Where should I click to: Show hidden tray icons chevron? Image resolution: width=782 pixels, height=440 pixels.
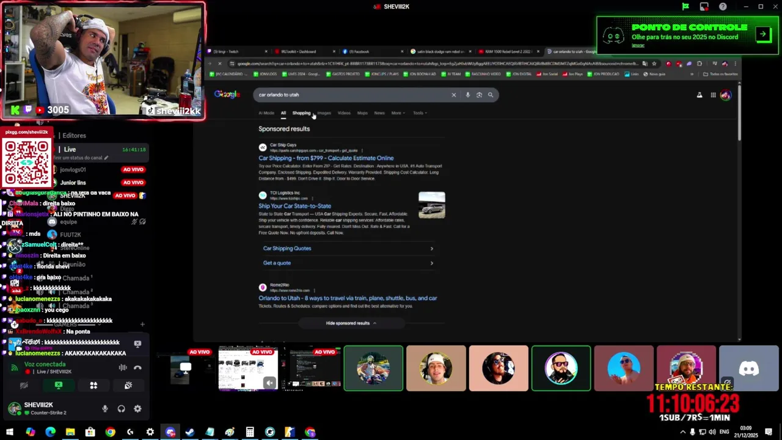click(682, 432)
